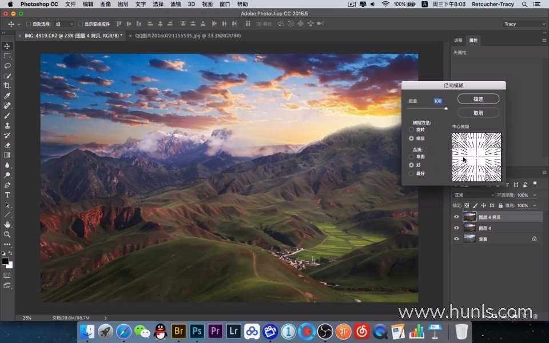Viewport: 549px width, 343px height.
Task: Select the Lasso tool
Action: pyautogui.click(x=7, y=66)
